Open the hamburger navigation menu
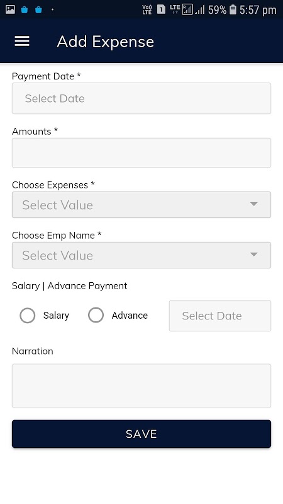Viewport: 283px width, 504px height. tap(22, 42)
